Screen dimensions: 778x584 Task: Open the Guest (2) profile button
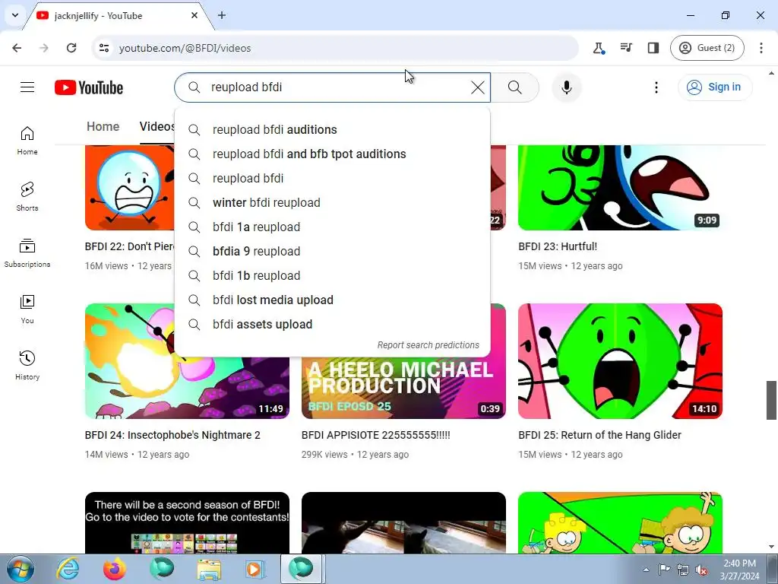[707, 48]
